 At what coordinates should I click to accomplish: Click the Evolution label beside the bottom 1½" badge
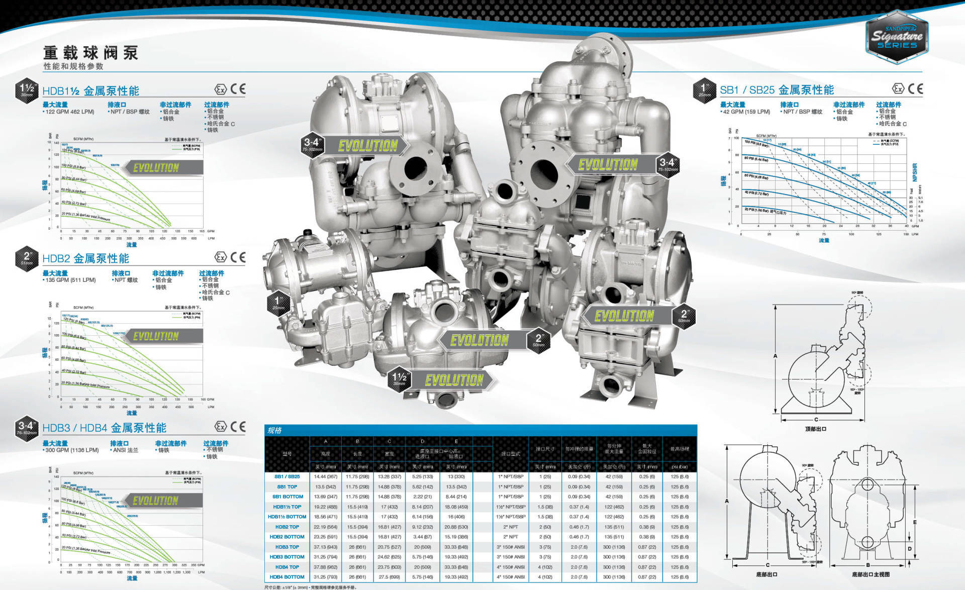coord(454,380)
